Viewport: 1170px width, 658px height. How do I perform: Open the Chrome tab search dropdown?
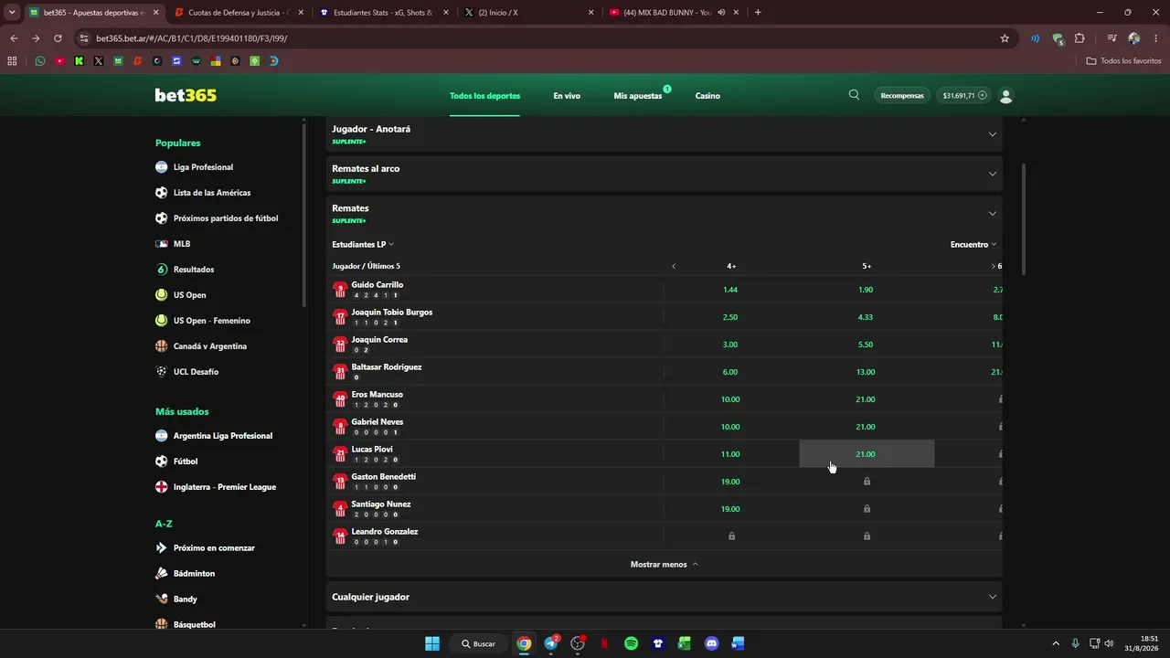[x=12, y=13]
